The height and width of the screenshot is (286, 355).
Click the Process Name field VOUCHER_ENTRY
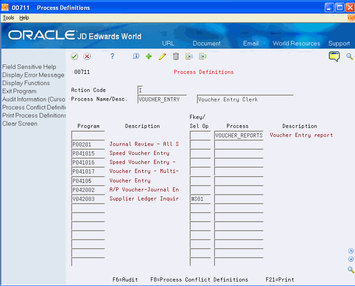[162, 99]
